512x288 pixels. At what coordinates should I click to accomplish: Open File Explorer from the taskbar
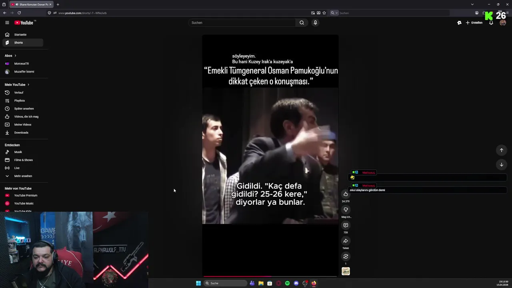(261, 283)
